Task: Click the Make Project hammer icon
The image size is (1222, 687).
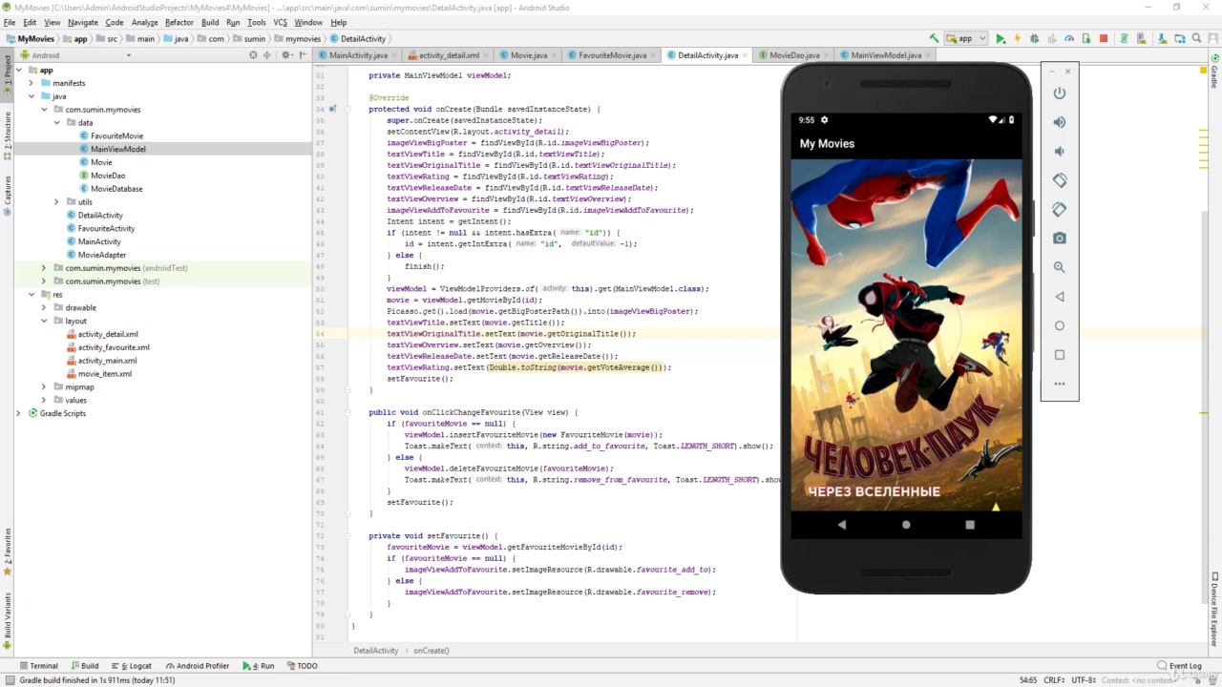Action: click(x=934, y=39)
